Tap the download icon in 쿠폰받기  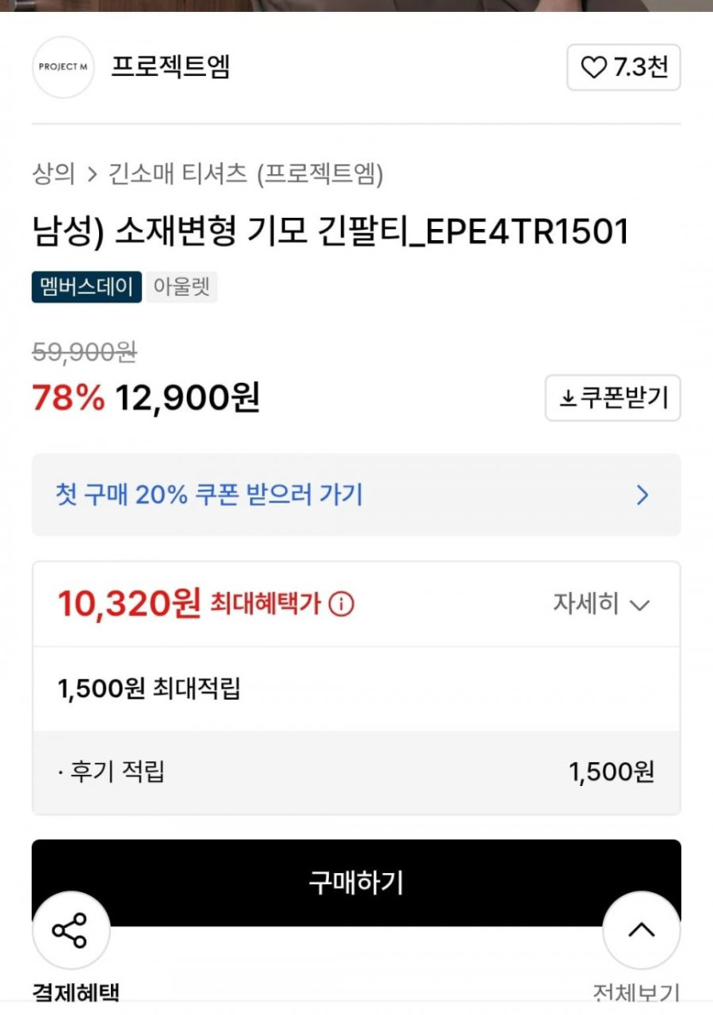click(568, 398)
